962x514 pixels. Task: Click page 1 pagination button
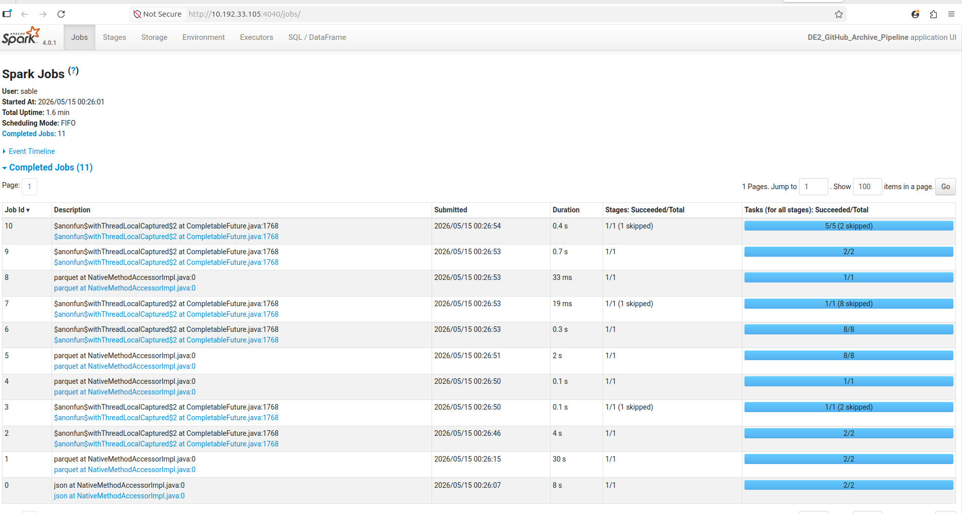[29, 187]
